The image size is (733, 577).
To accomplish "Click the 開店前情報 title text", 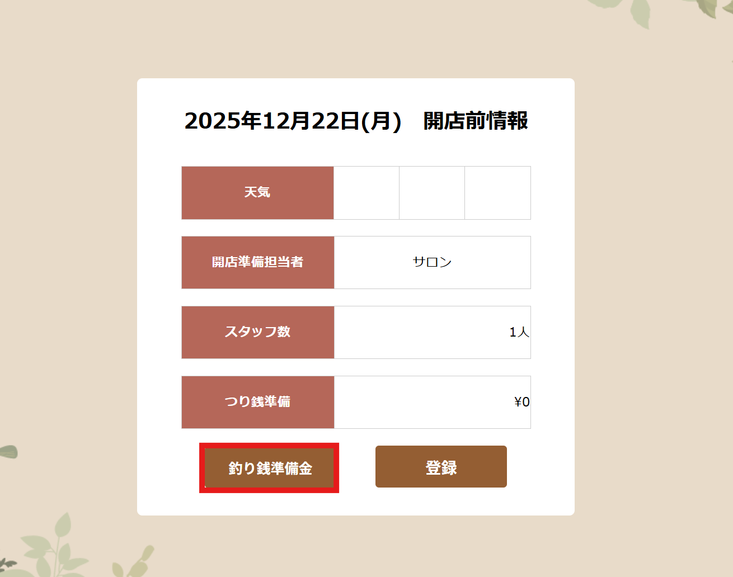I will [476, 121].
